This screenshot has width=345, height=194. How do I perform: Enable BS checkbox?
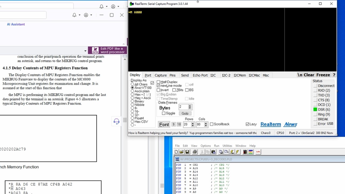(x=187, y=90)
